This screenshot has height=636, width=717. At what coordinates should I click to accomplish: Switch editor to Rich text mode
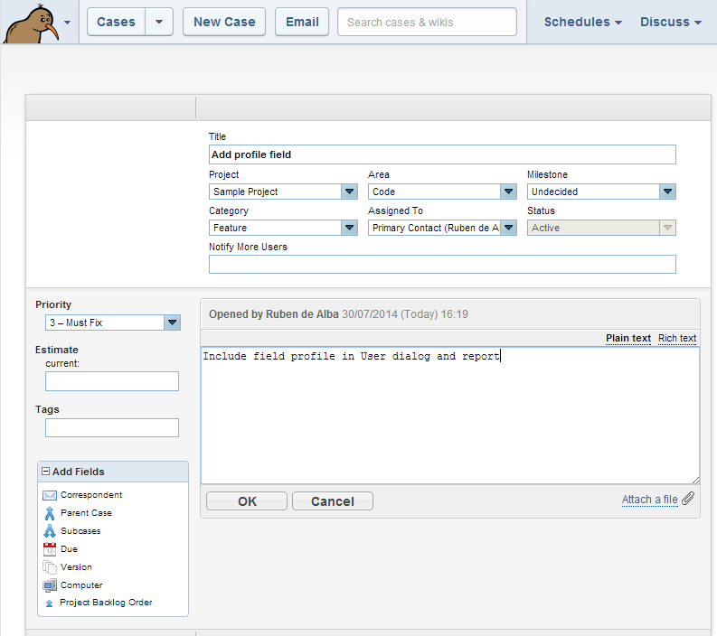(676, 338)
